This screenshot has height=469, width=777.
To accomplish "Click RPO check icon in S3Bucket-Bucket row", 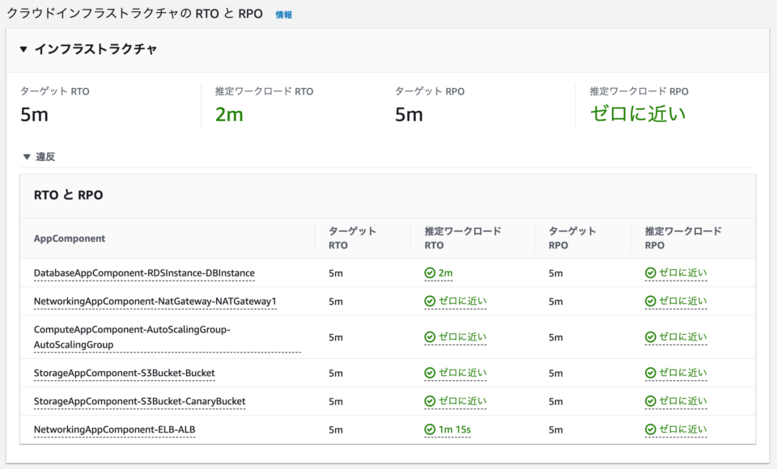I will [650, 373].
